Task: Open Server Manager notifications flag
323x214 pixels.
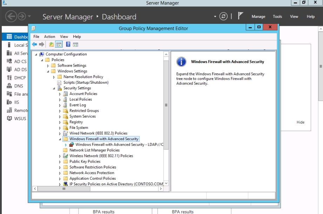Action: (x=240, y=16)
